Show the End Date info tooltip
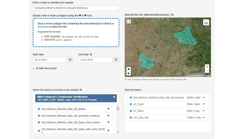This screenshot has height=139, width=244. 91,54
